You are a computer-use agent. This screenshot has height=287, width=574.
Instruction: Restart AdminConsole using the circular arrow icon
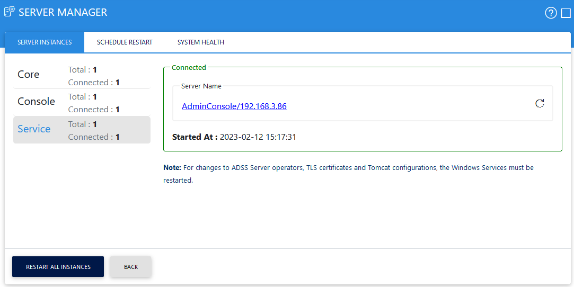click(540, 104)
